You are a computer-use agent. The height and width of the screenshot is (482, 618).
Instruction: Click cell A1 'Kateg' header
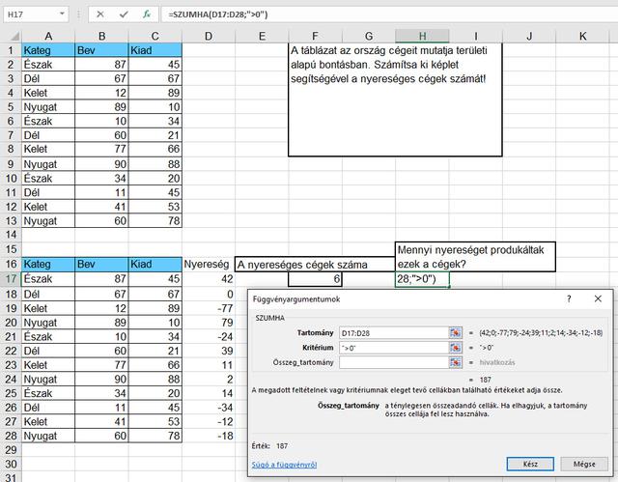click(x=48, y=50)
